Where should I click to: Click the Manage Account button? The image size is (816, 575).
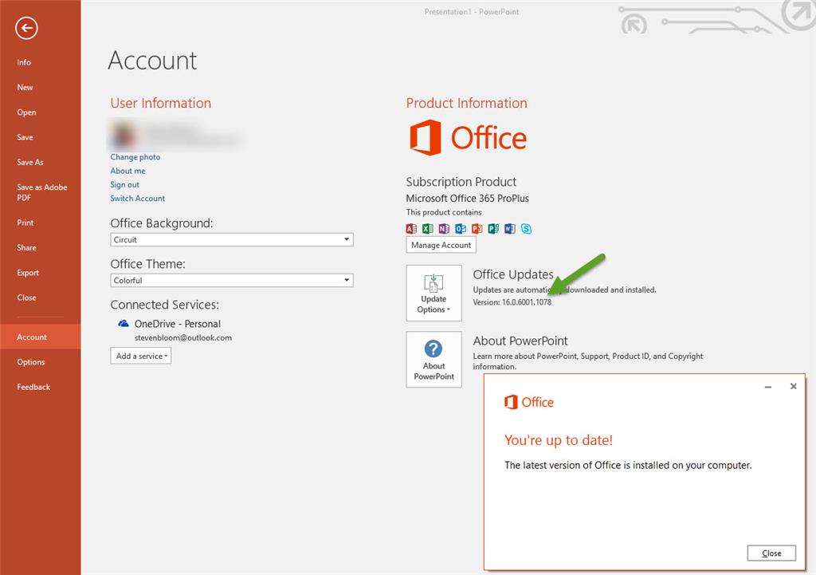[x=441, y=245]
